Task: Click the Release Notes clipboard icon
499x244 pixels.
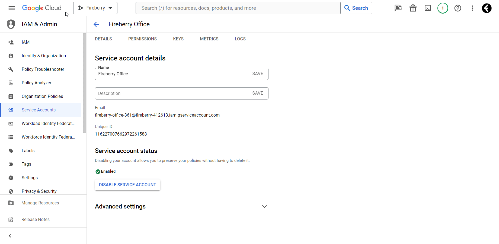Action: (11, 220)
